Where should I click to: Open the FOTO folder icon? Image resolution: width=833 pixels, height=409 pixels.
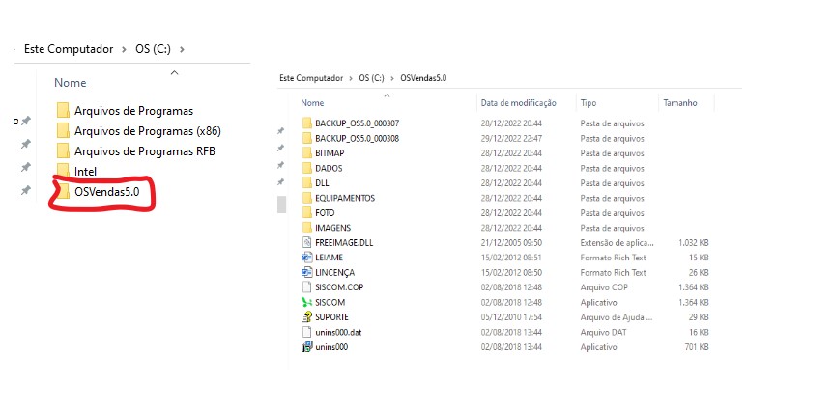coord(306,213)
